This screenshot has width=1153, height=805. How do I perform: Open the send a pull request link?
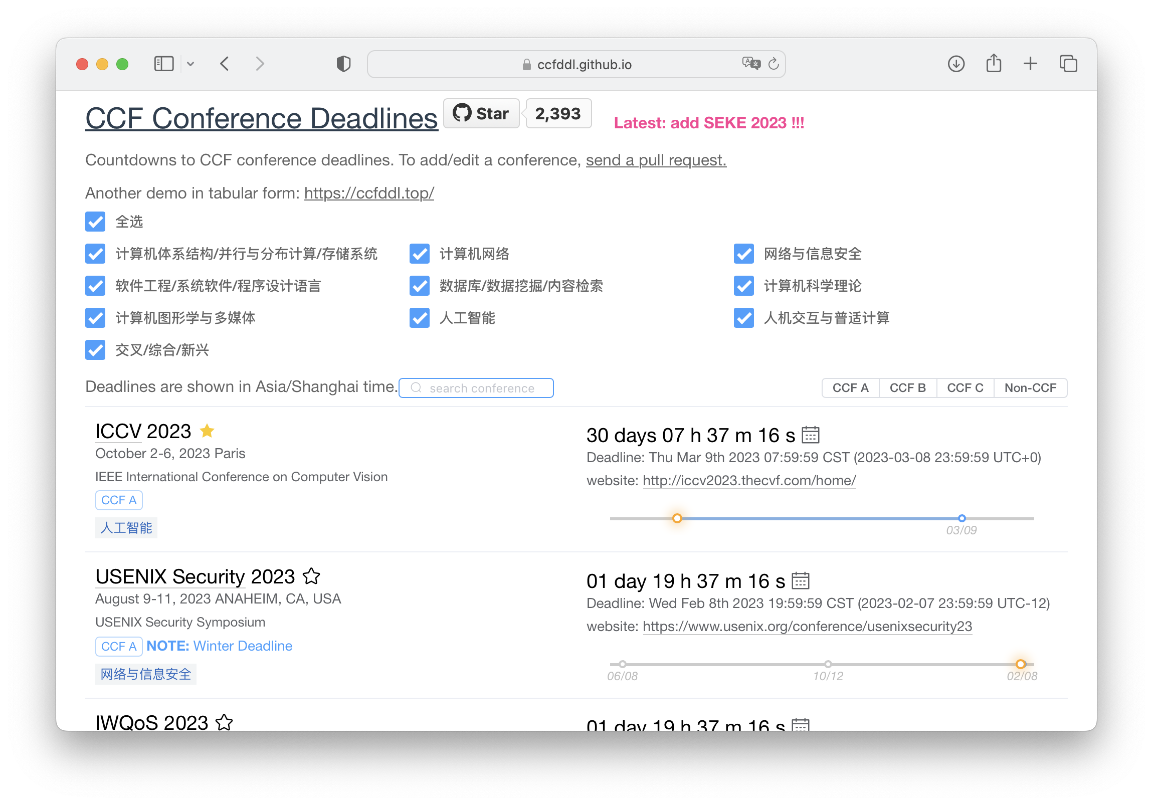pos(656,160)
